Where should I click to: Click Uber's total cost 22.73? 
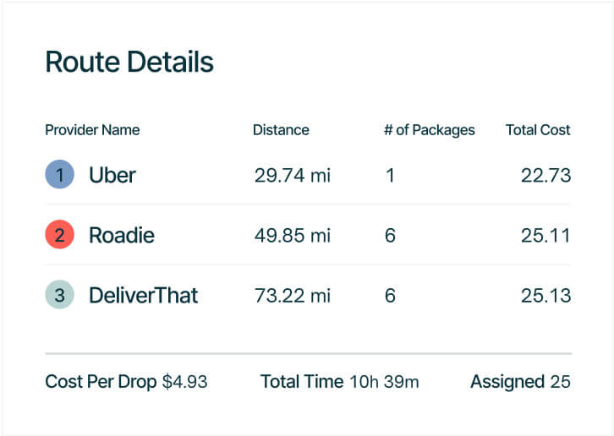coord(545,176)
